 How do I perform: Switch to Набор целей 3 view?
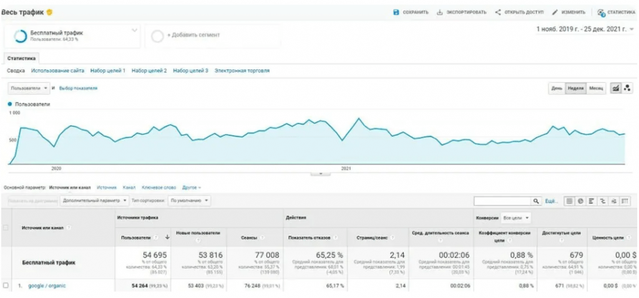pyautogui.click(x=191, y=71)
